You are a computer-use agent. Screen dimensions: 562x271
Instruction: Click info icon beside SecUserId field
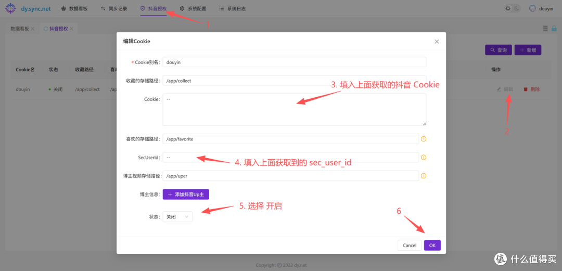(424, 157)
